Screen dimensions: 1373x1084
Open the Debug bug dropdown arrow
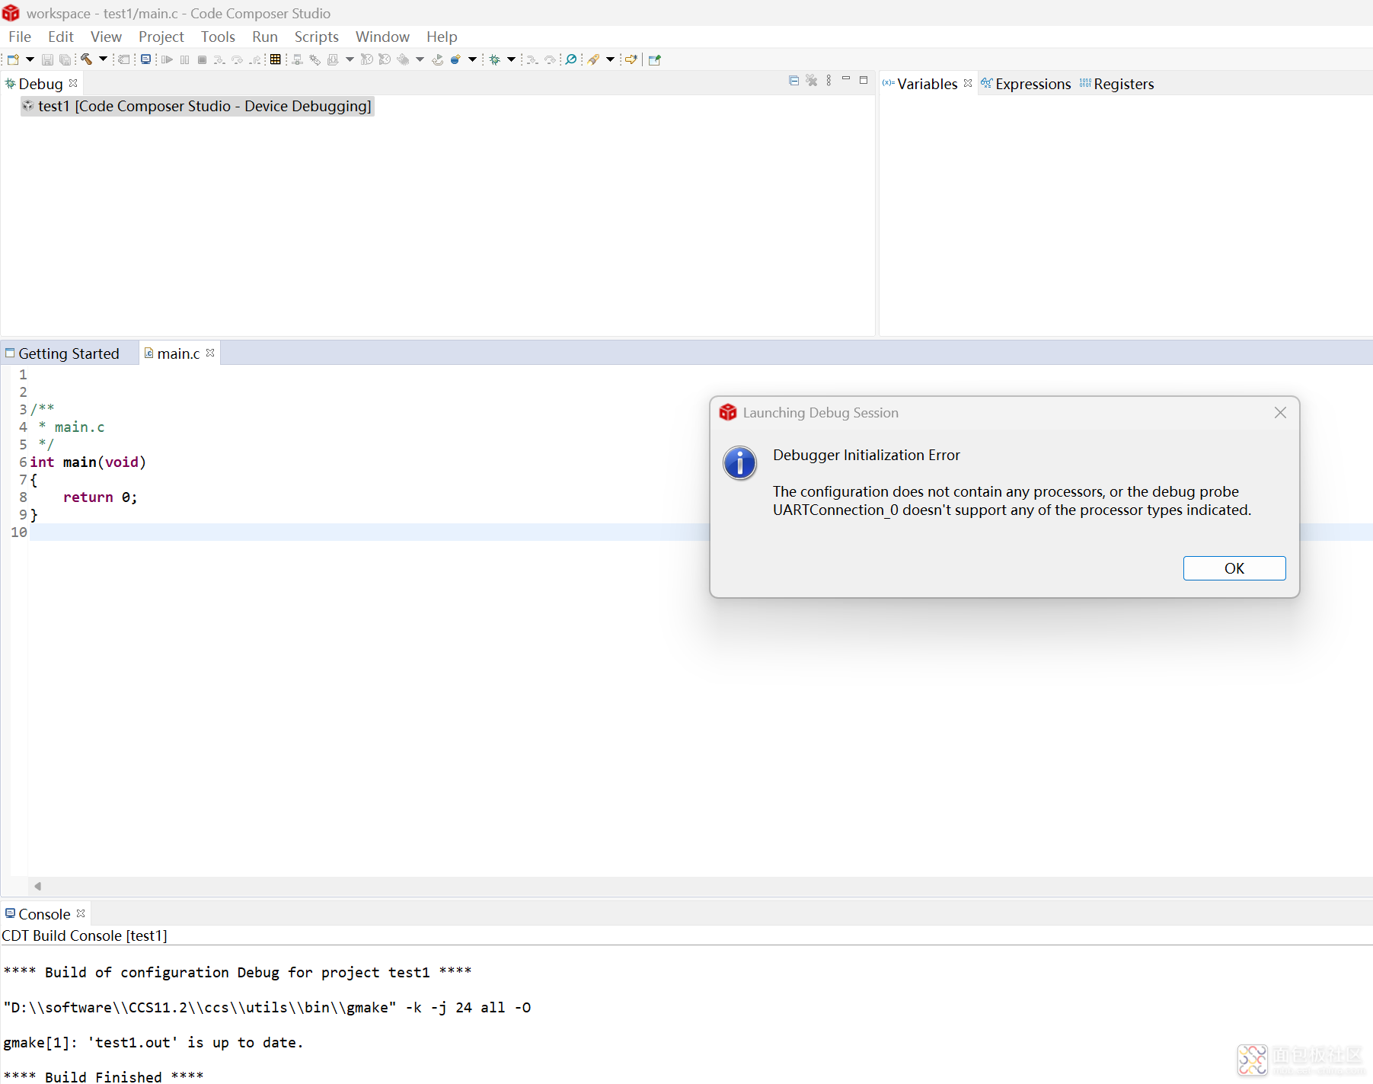511,59
